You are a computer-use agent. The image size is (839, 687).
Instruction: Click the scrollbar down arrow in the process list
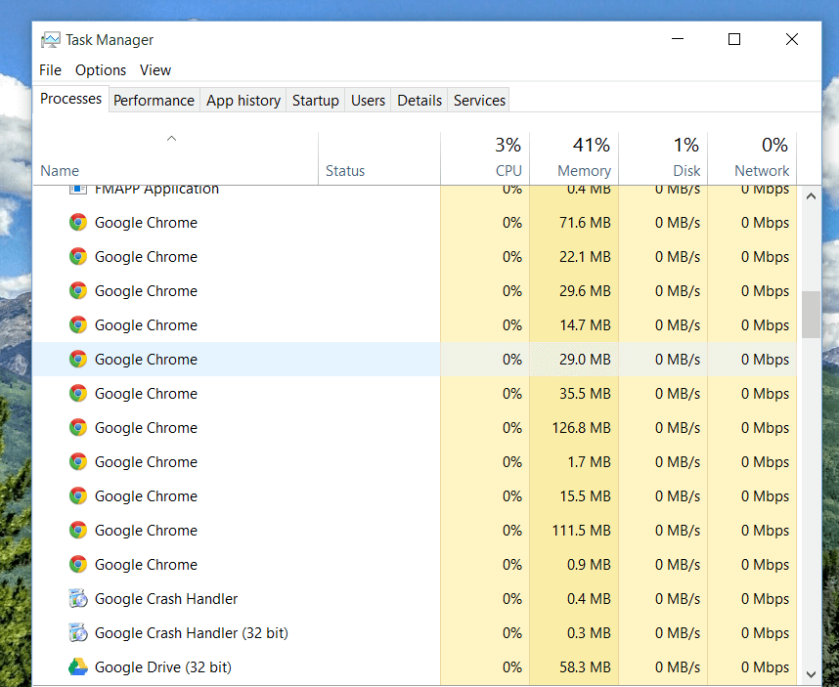[811, 674]
